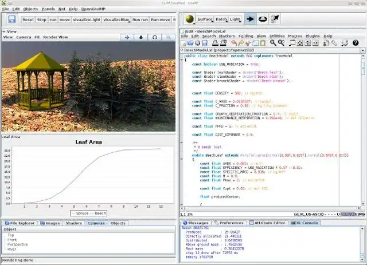367x265 pixels.
Task: Click jEdit new view window icon
Action: point(292,43)
